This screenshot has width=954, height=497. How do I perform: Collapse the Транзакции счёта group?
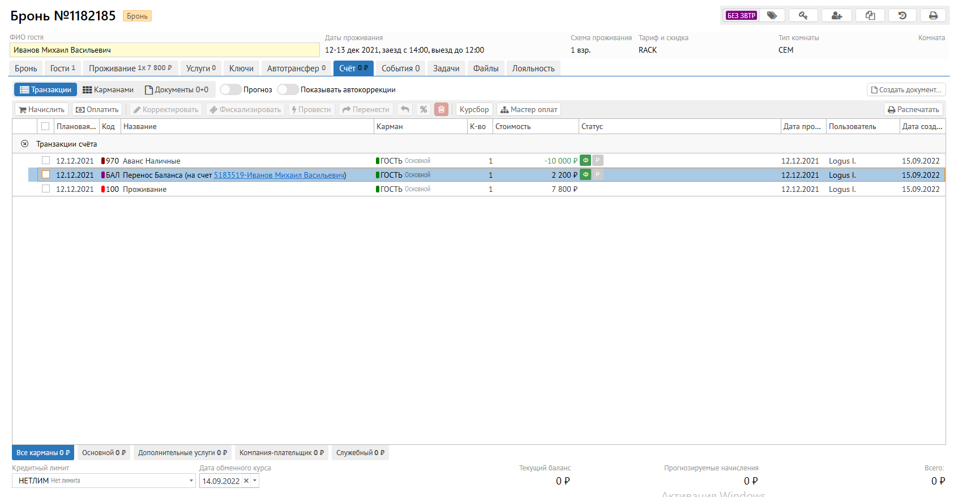click(x=24, y=144)
